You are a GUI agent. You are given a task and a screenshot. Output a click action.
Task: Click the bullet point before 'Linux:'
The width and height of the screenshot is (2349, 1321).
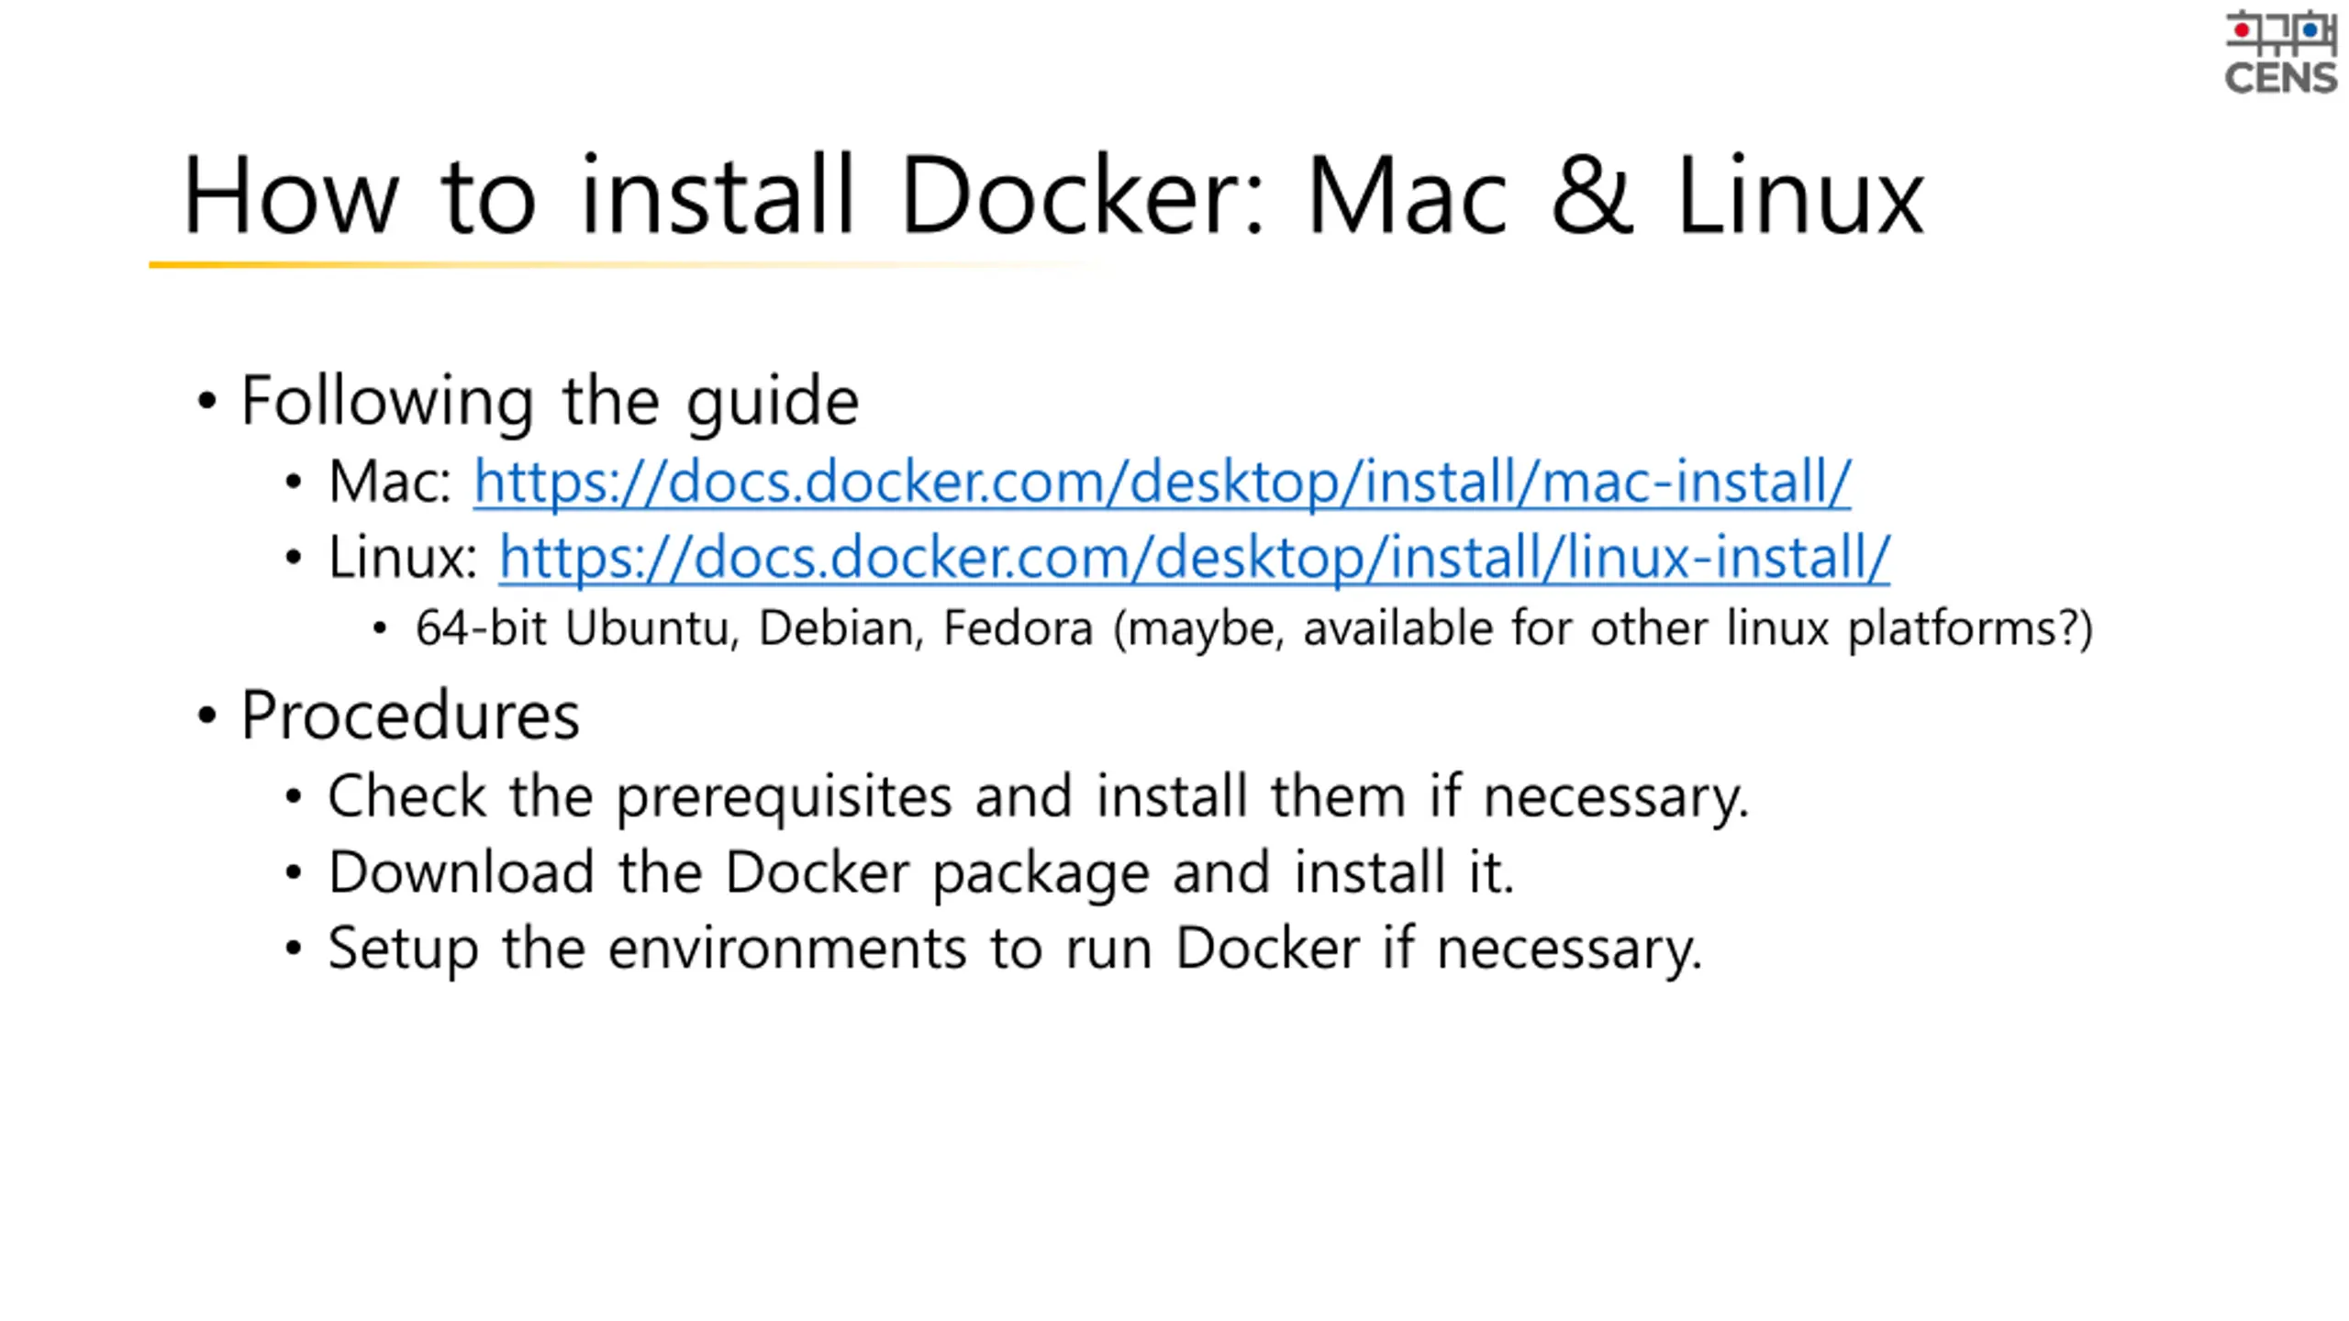pos(294,559)
